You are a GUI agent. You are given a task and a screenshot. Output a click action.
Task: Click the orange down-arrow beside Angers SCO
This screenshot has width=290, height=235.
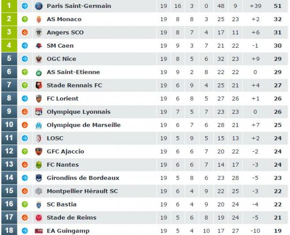(x=25, y=32)
